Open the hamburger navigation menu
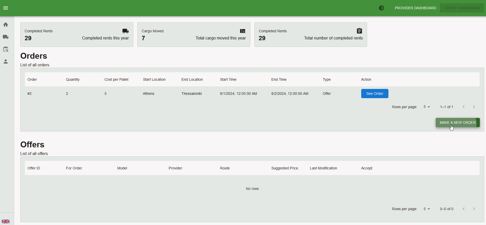486x225 pixels. pos(6,8)
